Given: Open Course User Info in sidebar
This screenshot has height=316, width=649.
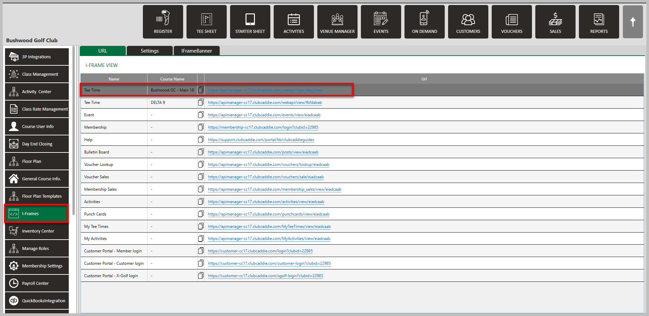Looking at the screenshot, I should coord(37,126).
